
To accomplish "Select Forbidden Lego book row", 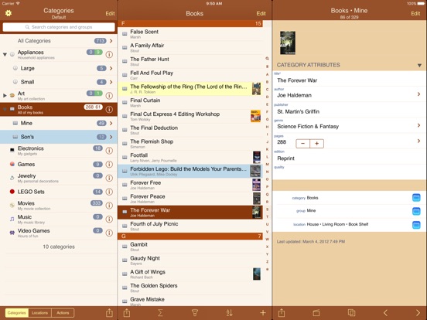I will (x=190, y=171).
